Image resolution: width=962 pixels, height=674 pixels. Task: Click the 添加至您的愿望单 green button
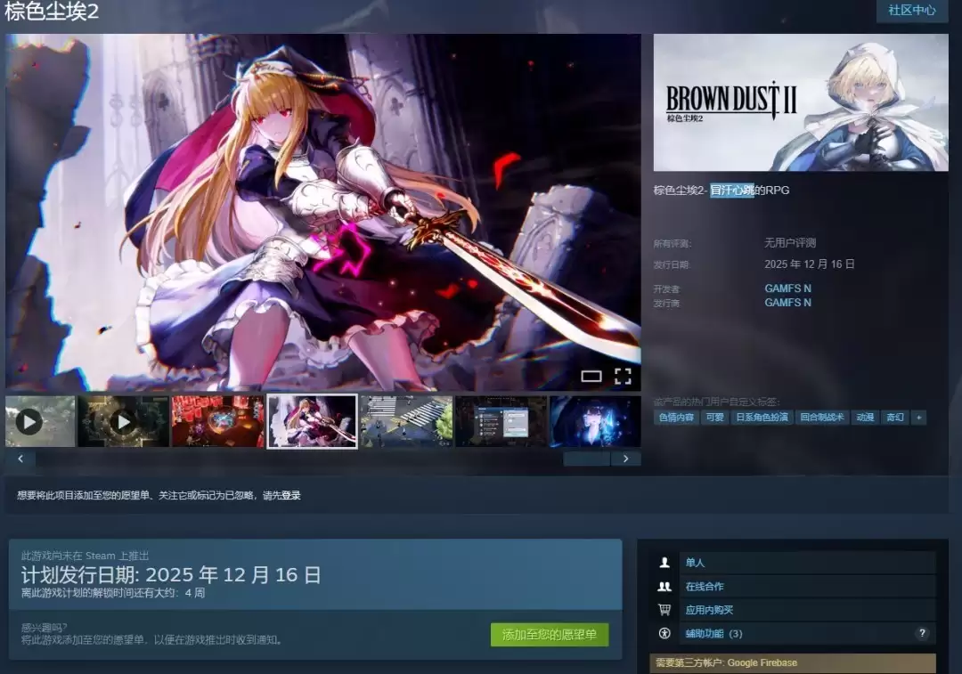coord(550,635)
